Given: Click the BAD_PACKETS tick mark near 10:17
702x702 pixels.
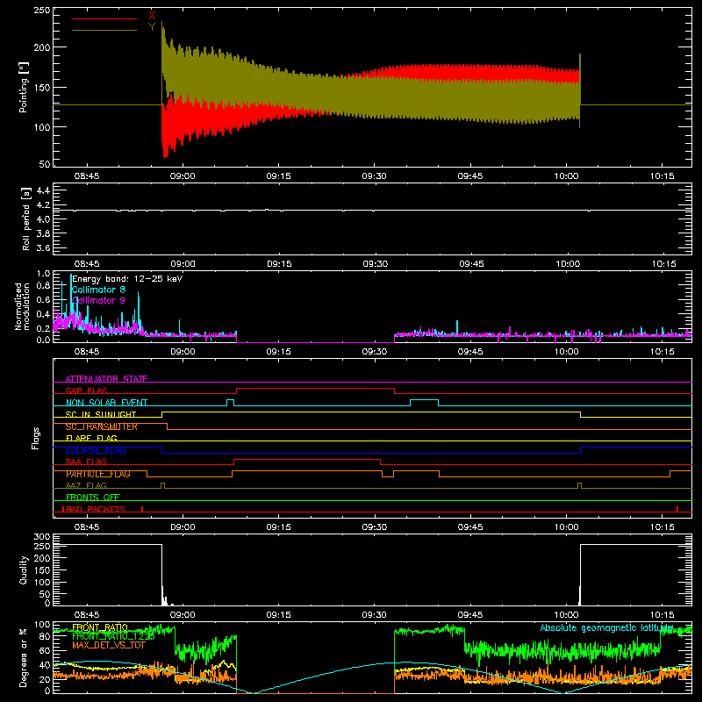Looking at the screenshot, I should [677, 509].
